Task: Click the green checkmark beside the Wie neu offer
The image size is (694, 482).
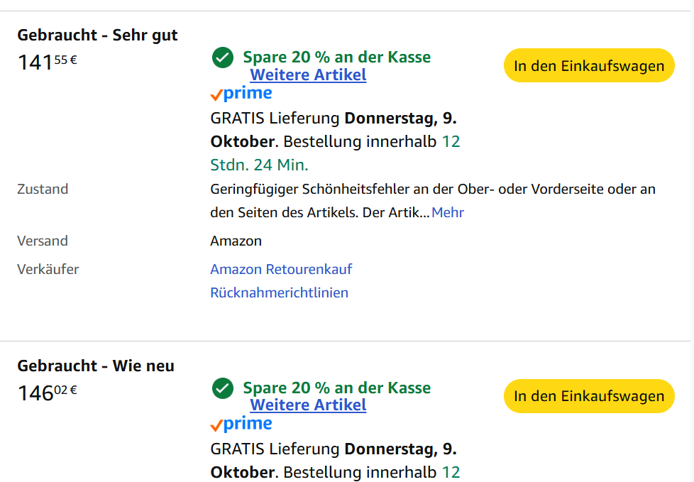Action: coord(223,388)
